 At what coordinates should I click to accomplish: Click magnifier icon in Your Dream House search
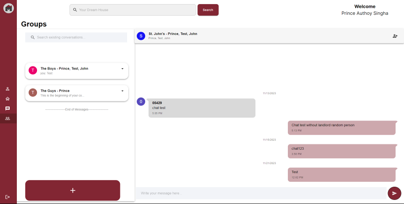pyautogui.click(x=75, y=10)
